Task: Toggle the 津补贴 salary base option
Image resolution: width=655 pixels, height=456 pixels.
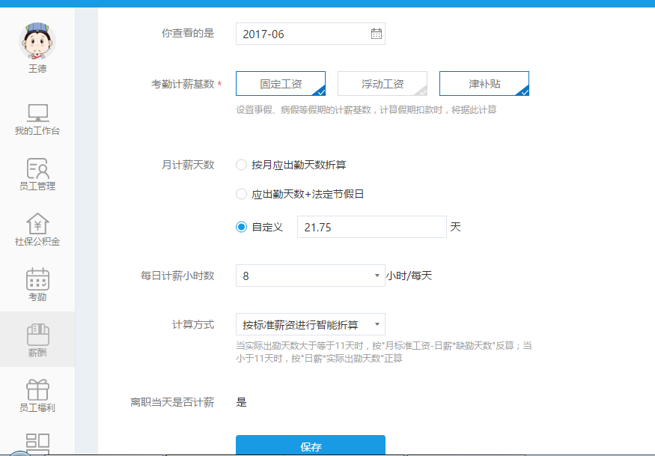Action: click(x=484, y=84)
